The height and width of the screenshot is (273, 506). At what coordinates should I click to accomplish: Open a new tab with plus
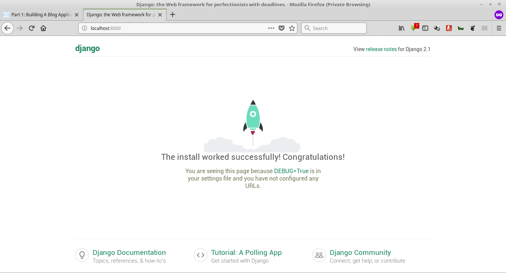click(173, 15)
